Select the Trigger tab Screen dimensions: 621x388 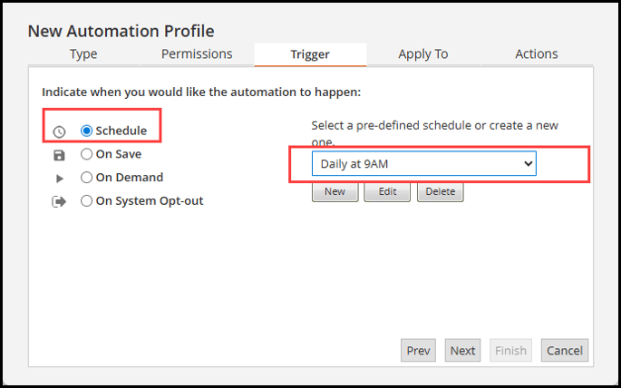[310, 54]
